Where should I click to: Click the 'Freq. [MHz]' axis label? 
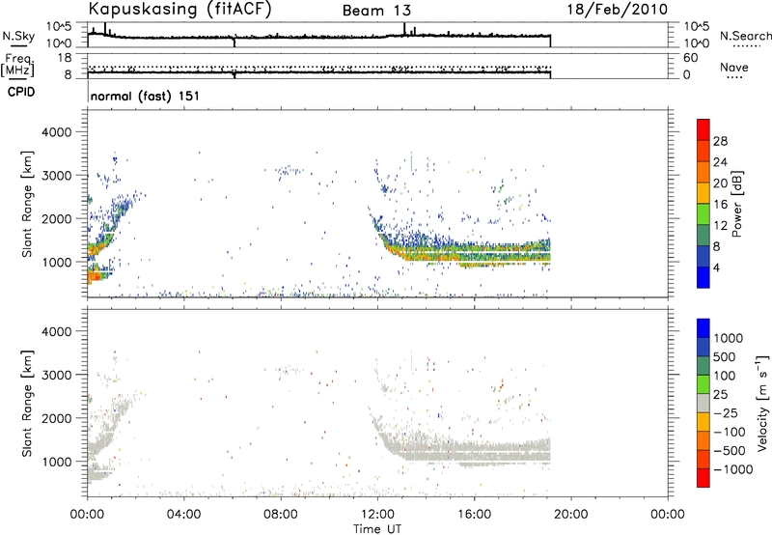coord(18,65)
